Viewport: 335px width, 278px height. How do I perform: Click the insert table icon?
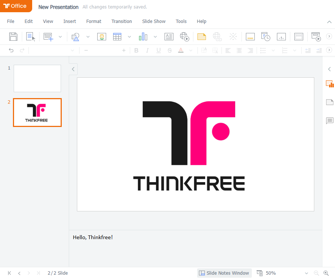click(x=117, y=37)
